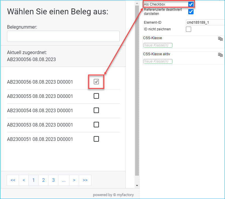Image resolution: width=225 pixels, height=199 pixels.
Task: Advance to next page with > button
Action: pos(74,180)
